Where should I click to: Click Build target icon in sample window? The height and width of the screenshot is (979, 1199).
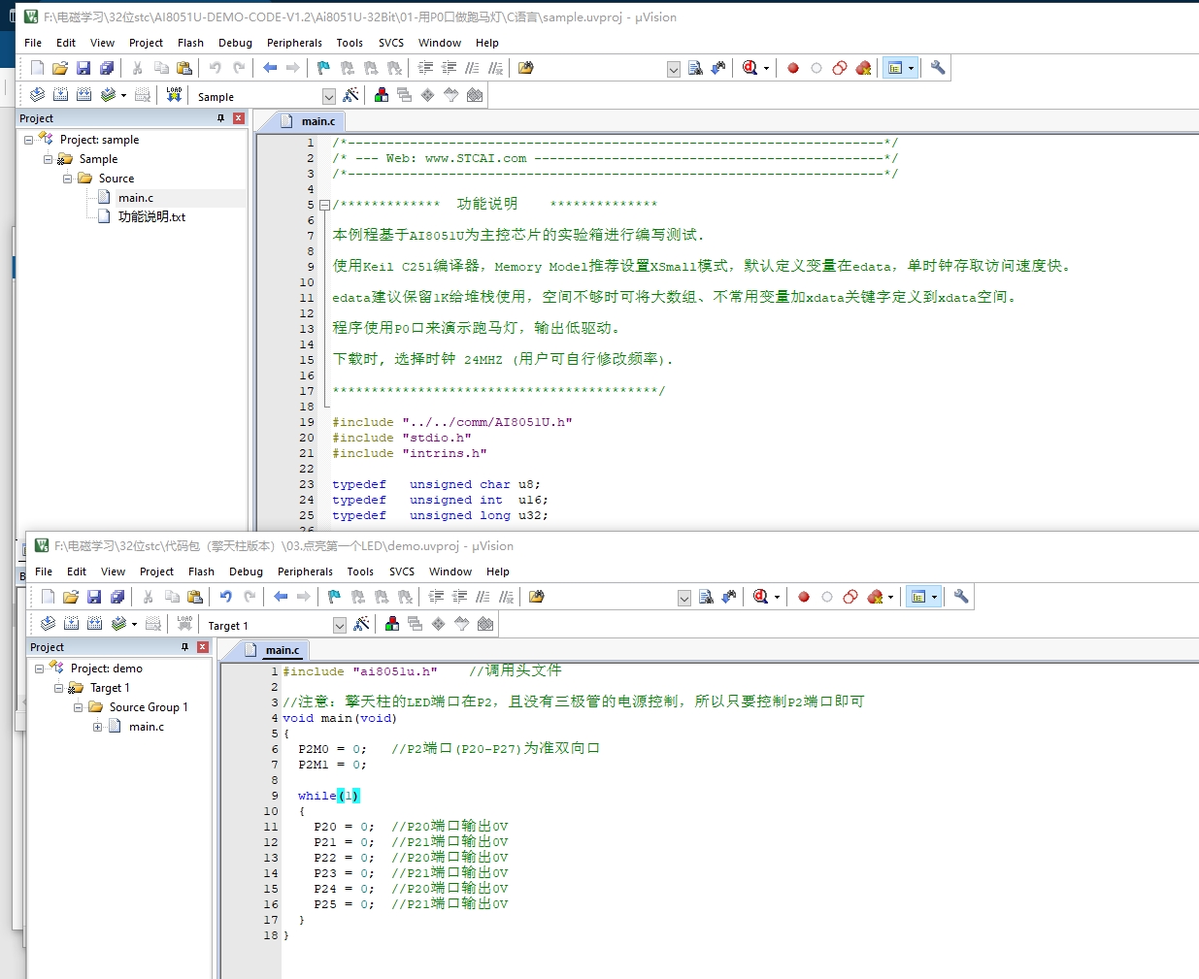pyautogui.click(x=60, y=95)
